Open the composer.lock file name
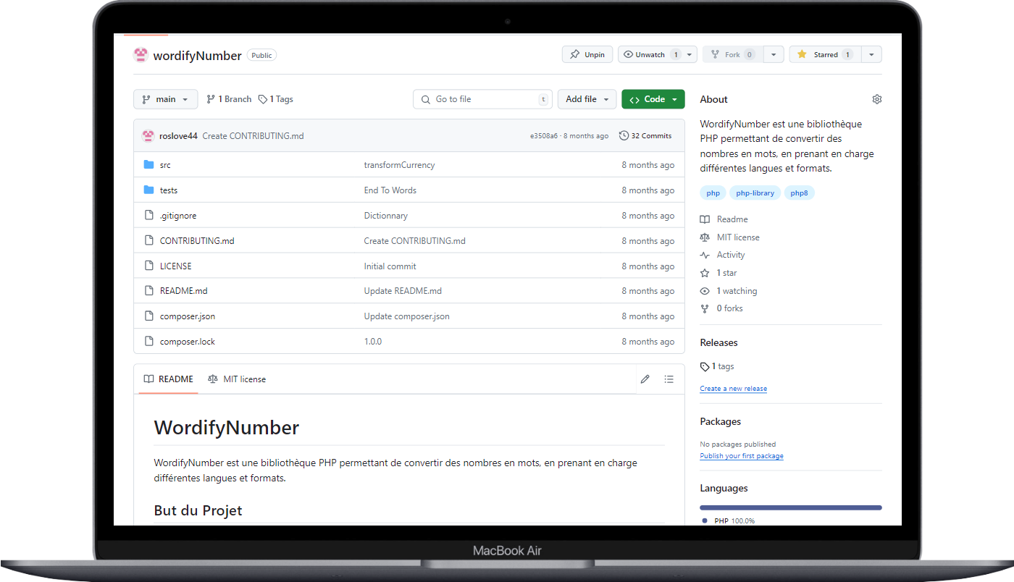This screenshot has width=1014, height=582. [188, 342]
